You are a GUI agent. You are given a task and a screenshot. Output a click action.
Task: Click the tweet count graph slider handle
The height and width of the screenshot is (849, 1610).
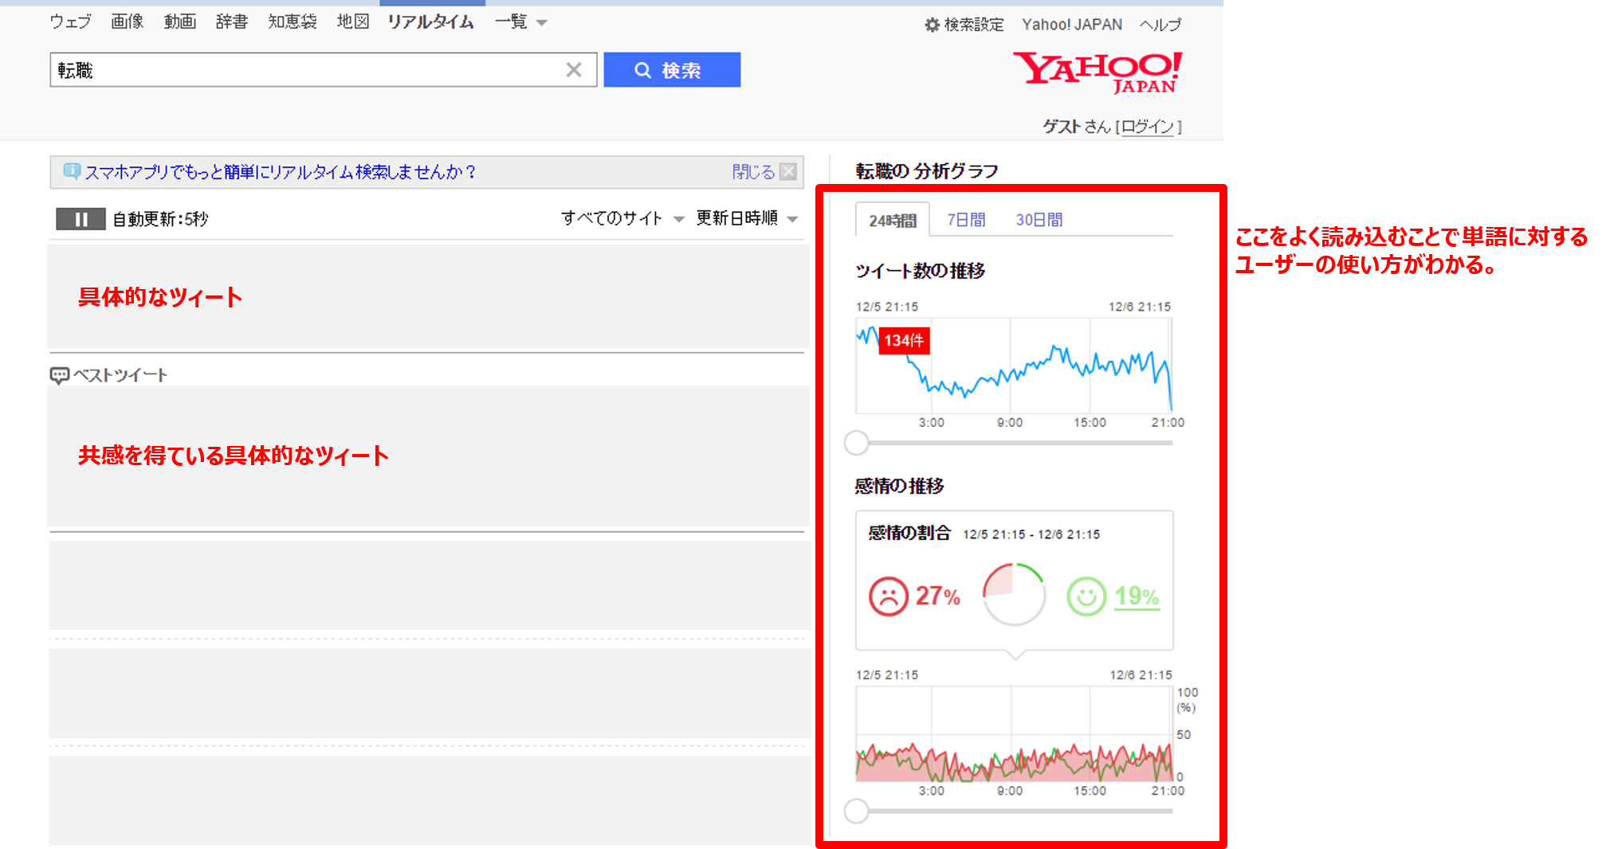click(856, 443)
